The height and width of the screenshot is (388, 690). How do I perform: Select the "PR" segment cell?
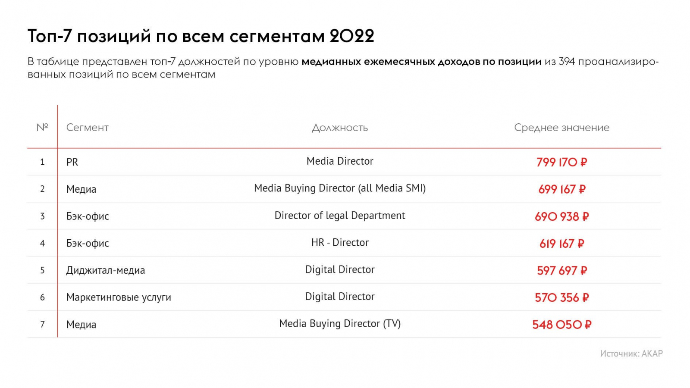click(x=72, y=162)
